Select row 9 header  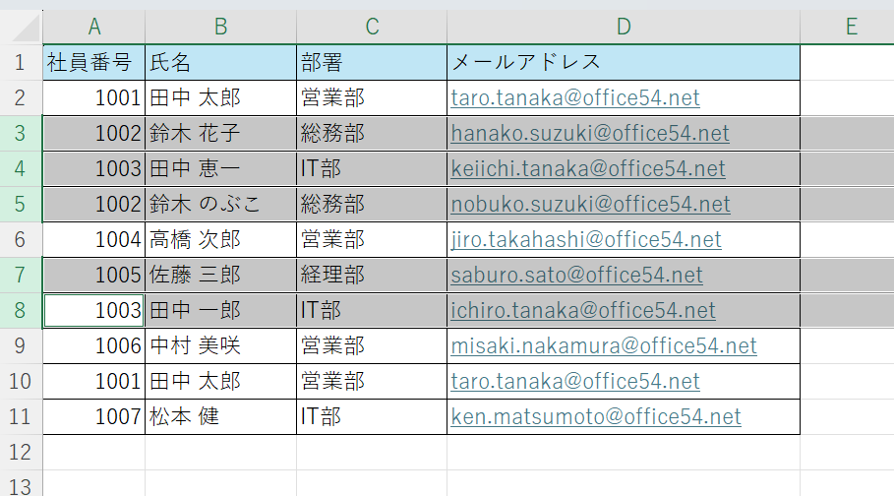[21, 345]
